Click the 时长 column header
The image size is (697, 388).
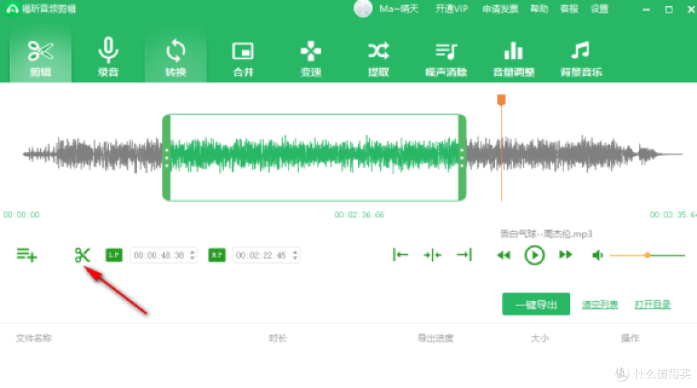tap(278, 338)
